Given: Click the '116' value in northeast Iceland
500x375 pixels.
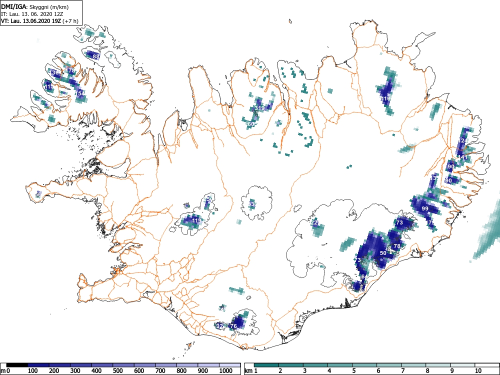Looking at the screenshot, I should tap(386, 99).
